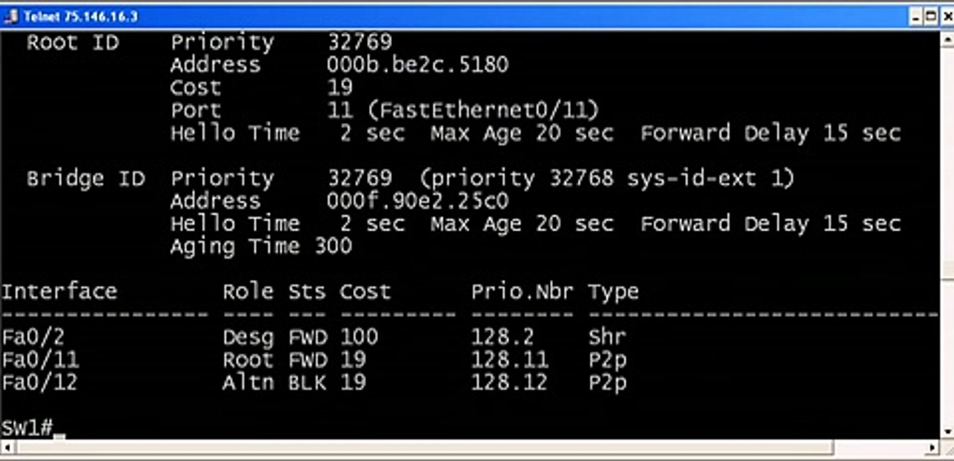Click the vertical scrollbar thumb

coord(948,270)
